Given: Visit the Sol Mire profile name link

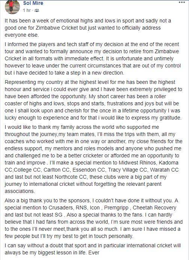Looking at the screenshot, I should tap(33, 3).
